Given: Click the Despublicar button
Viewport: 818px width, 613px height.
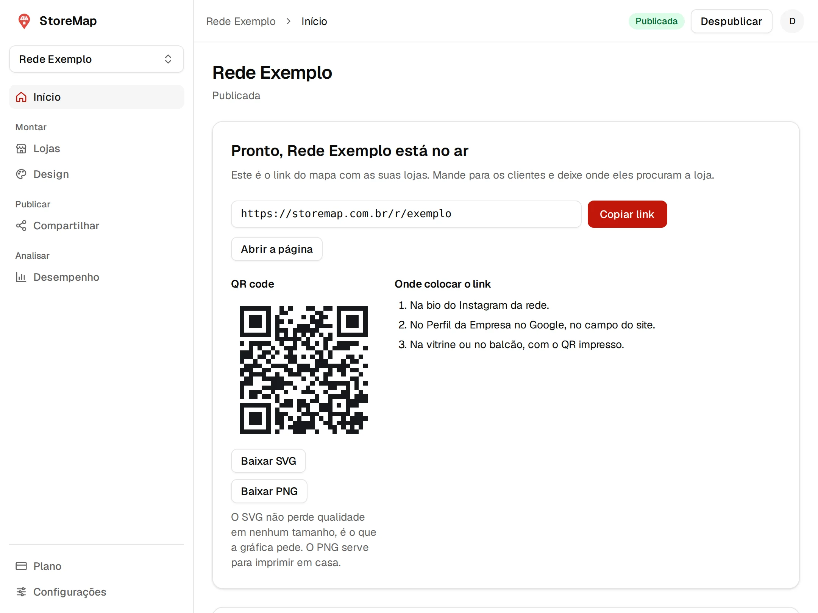Looking at the screenshot, I should 731,21.
